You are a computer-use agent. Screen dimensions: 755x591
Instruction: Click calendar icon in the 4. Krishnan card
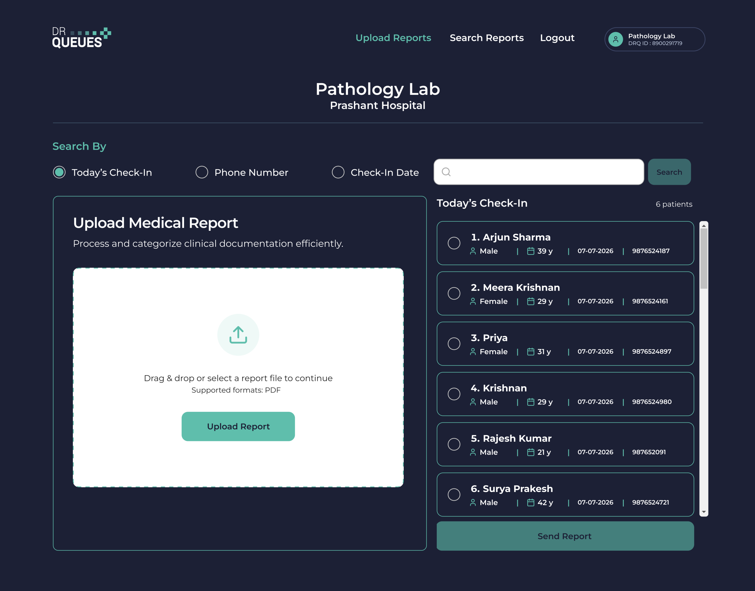531,402
